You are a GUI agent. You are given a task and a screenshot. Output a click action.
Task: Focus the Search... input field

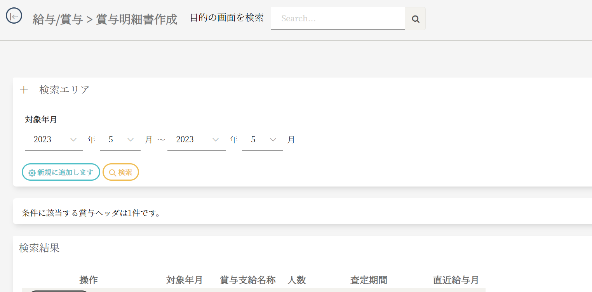pos(337,19)
